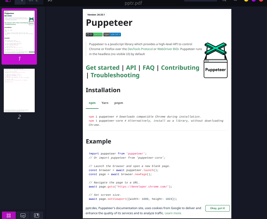Click the 'Okay, got it!' cookie button
The image size is (267, 219).
coord(217,208)
